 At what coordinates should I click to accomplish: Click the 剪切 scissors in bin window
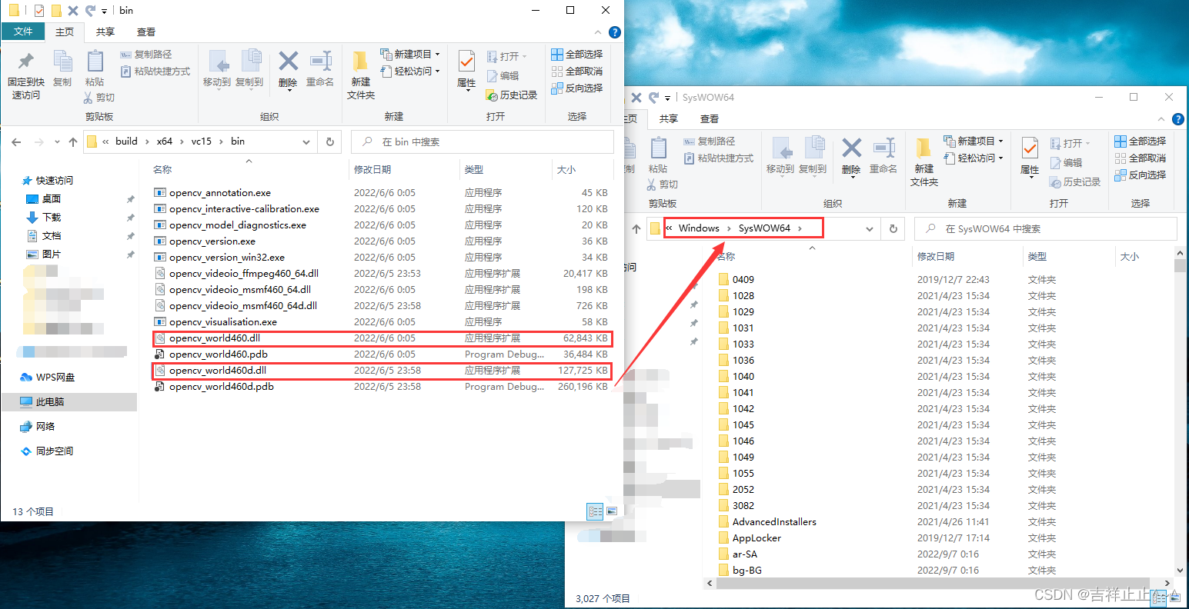[x=99, y=98]
